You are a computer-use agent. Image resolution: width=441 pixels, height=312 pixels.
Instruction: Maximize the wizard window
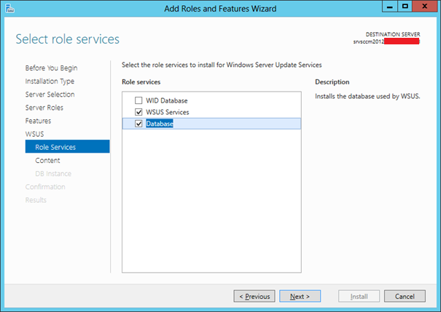tap(405, 7)
